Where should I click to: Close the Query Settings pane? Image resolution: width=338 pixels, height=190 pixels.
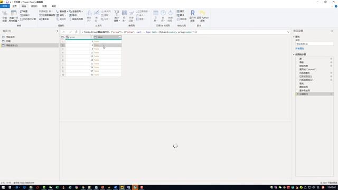coord(332,31)
